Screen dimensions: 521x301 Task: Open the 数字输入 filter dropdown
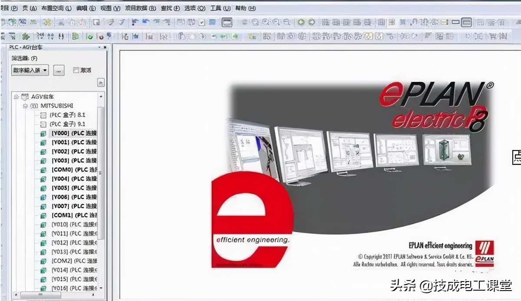pyautogui.click(x=30, y=70)
